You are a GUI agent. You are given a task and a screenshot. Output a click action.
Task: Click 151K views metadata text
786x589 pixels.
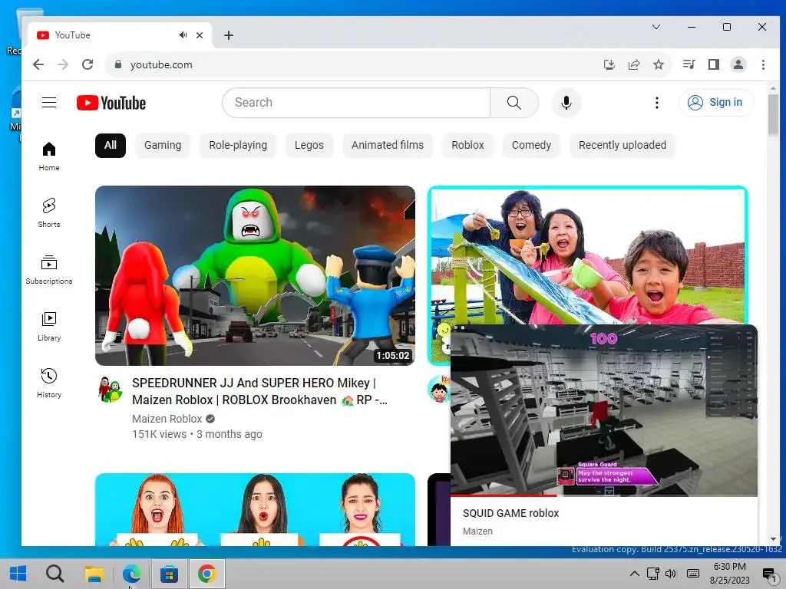159,434
